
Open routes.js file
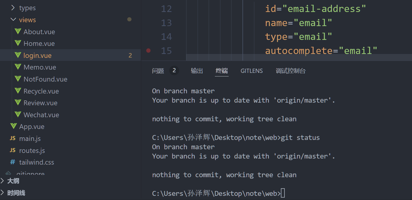[32, 151]
